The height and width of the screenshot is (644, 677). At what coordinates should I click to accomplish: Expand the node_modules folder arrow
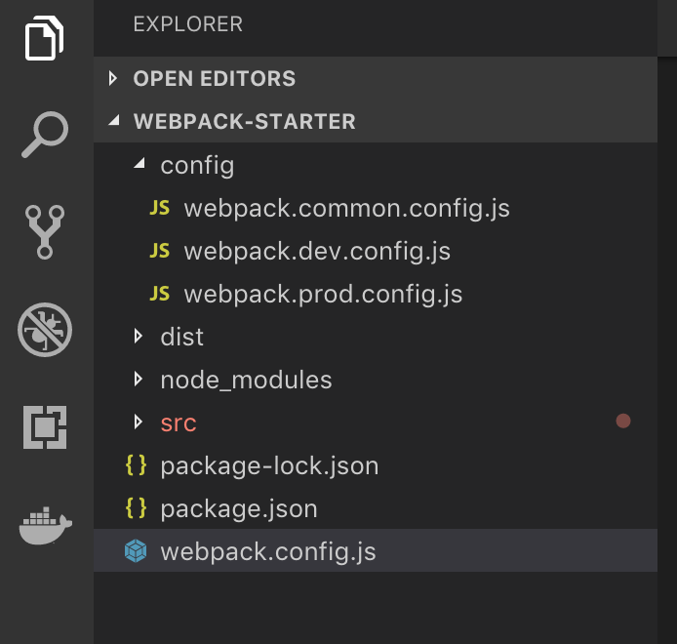click(139, 380)
